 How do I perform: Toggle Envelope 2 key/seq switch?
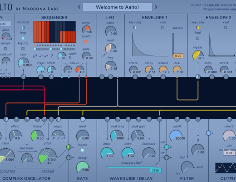point(197,28)
